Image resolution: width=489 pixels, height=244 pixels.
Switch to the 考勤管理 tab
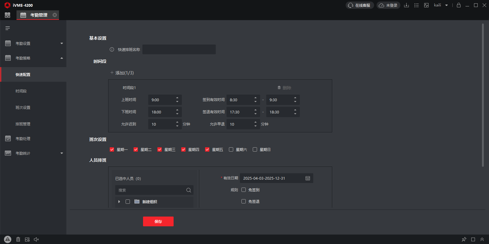[38, 15]
